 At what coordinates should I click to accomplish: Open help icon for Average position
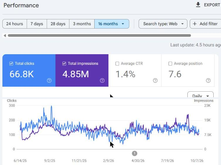(208, 80)
